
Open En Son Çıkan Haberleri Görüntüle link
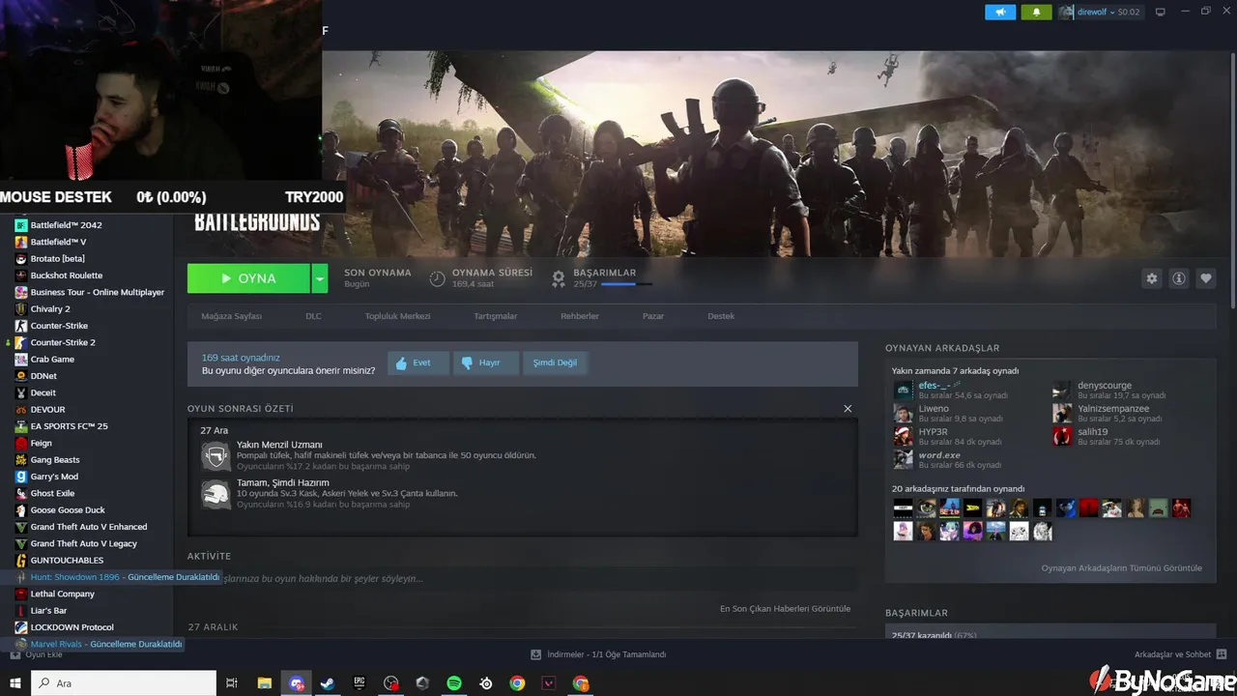click(x=785, y=609)
